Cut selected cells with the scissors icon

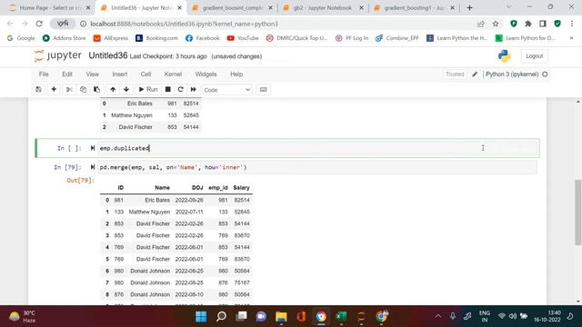[x=69, y=90]
